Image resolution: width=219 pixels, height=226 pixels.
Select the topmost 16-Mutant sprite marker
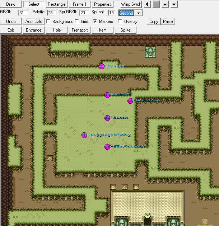click(102, 66)
